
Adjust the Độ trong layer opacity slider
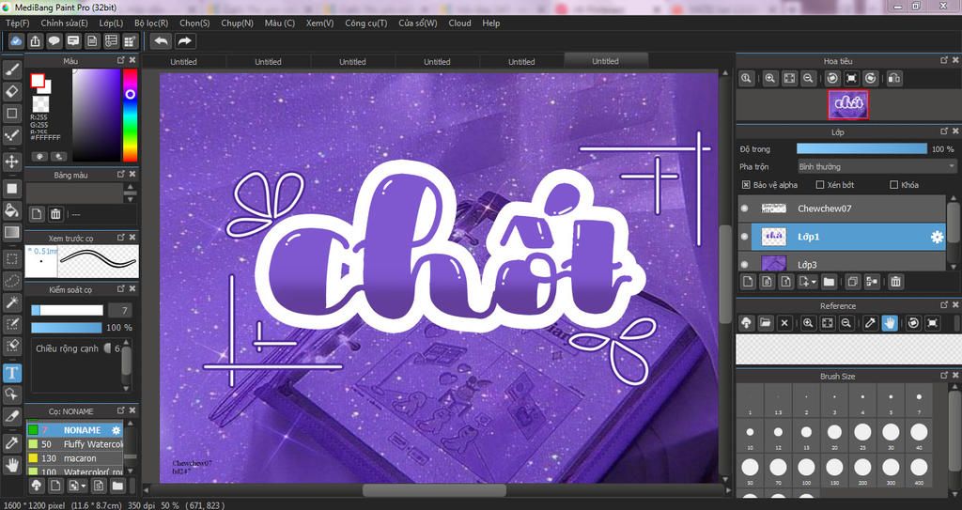(x=861, y=149)
